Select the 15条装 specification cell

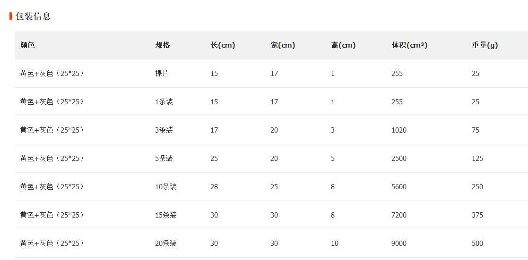click(166, 215)
